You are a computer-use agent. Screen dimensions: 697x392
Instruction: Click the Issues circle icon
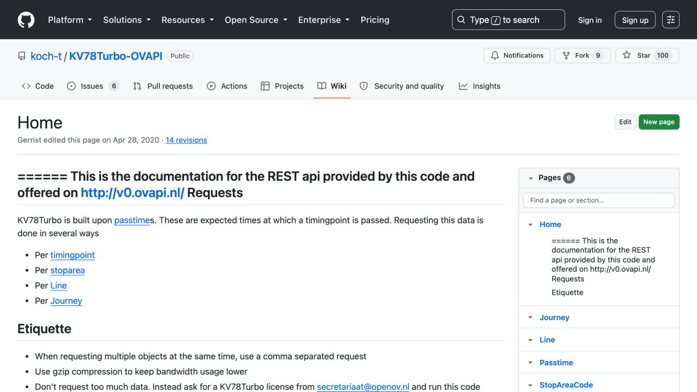[71, 86]
